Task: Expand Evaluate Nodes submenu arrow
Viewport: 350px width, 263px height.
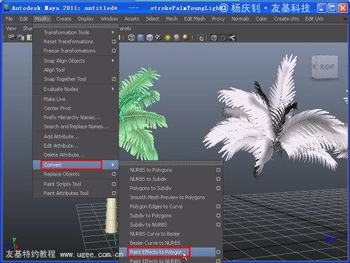Action: click(x=113, y=89)
